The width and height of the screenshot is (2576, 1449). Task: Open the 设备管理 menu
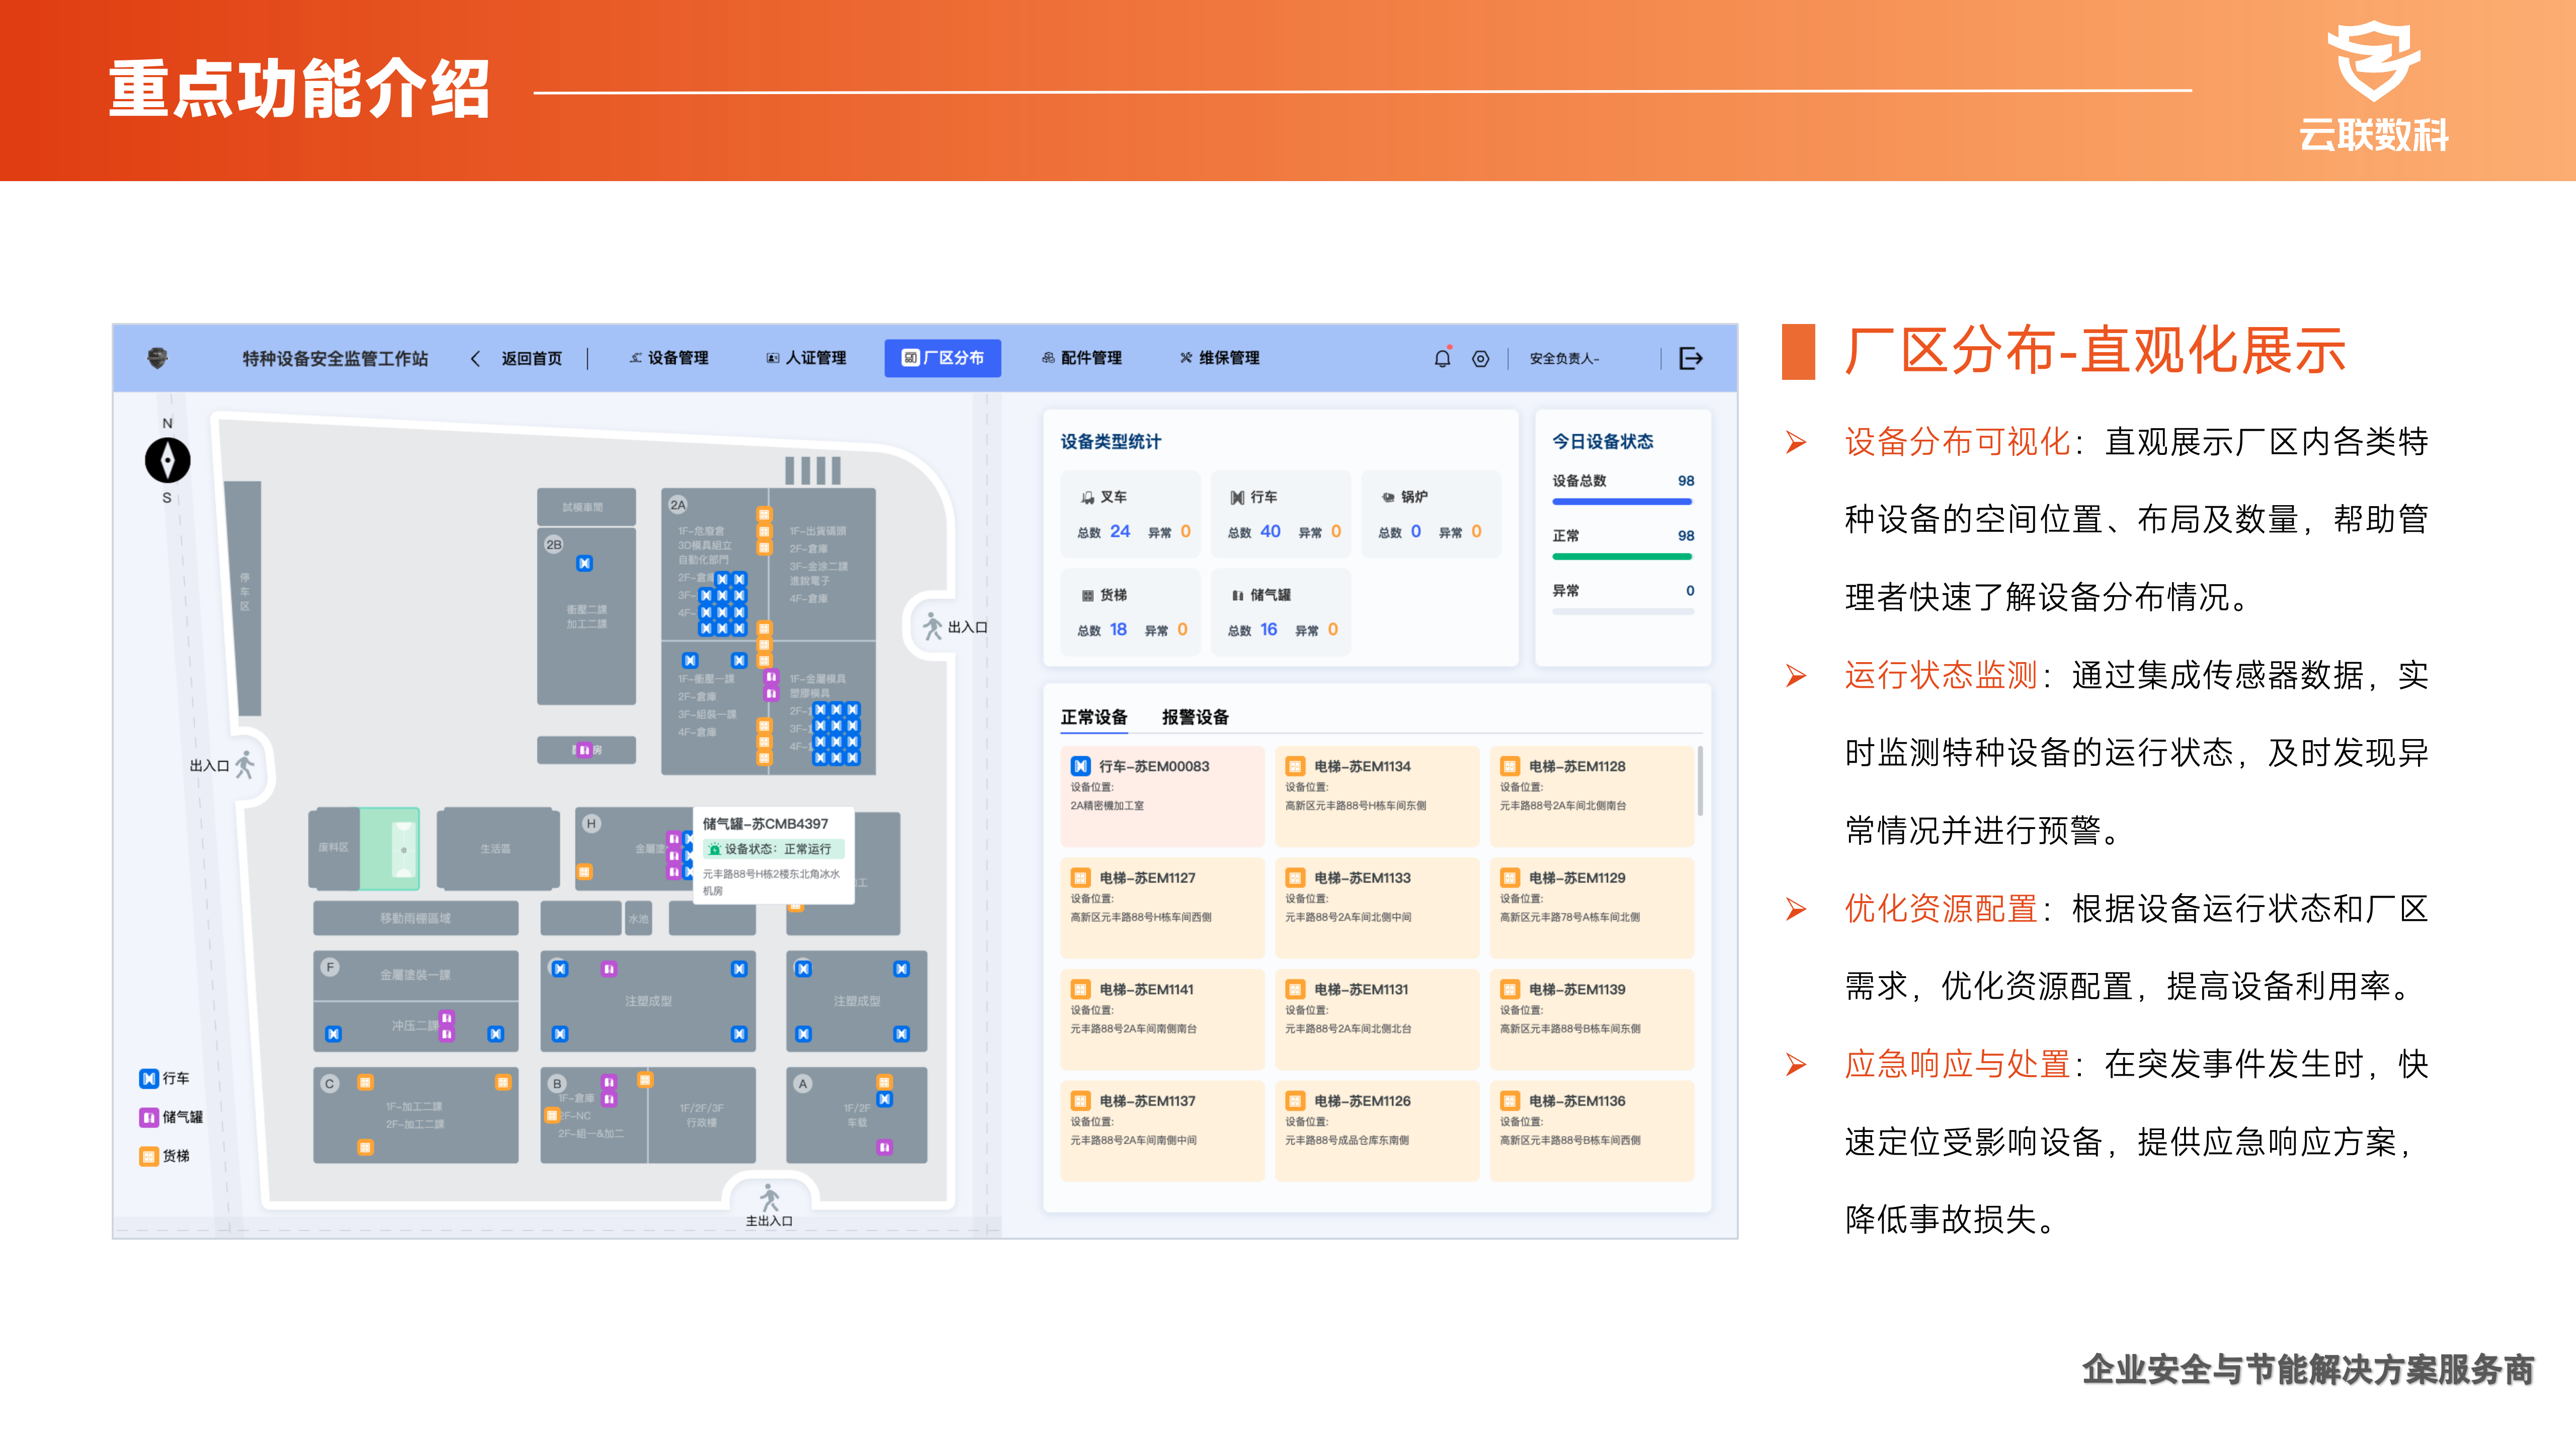point(668,358)
